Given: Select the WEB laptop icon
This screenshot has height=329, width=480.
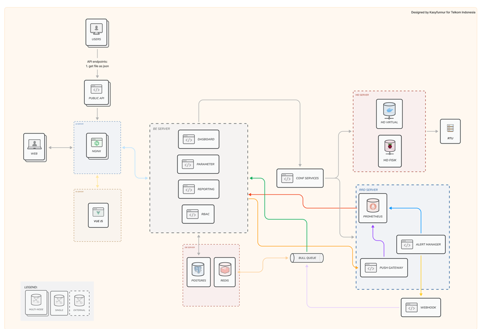Looking at the screenshot, I should [34, 145].
